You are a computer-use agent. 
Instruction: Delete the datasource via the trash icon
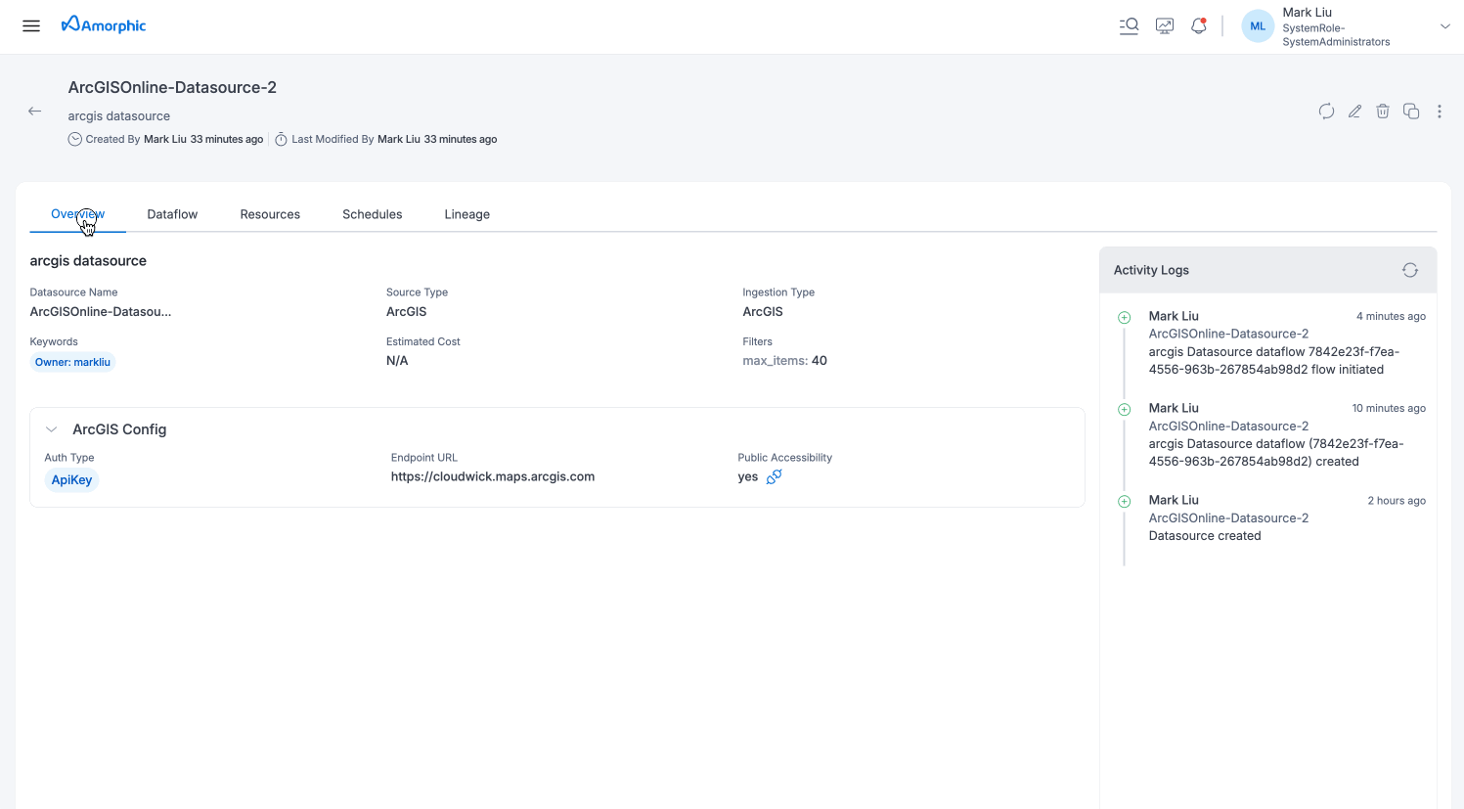1383,111
